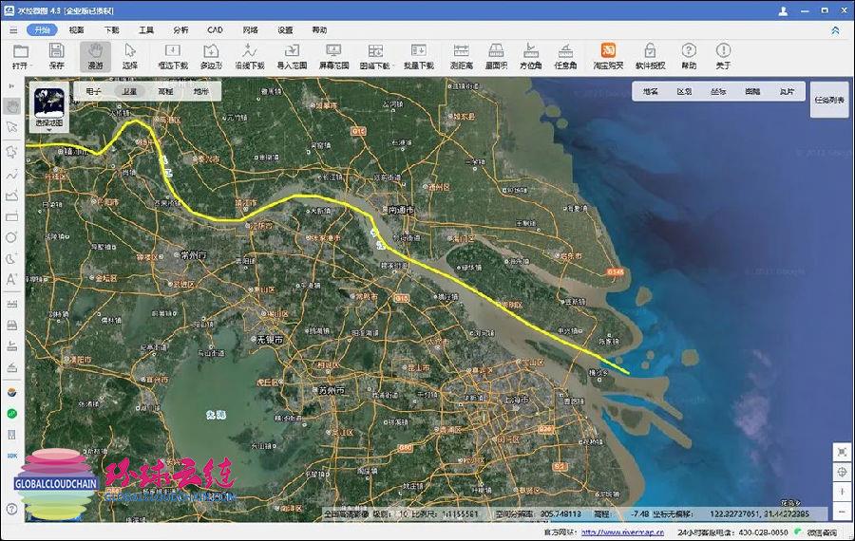Open the CAD menu tab
855x541 pixels.
point(216,29)
